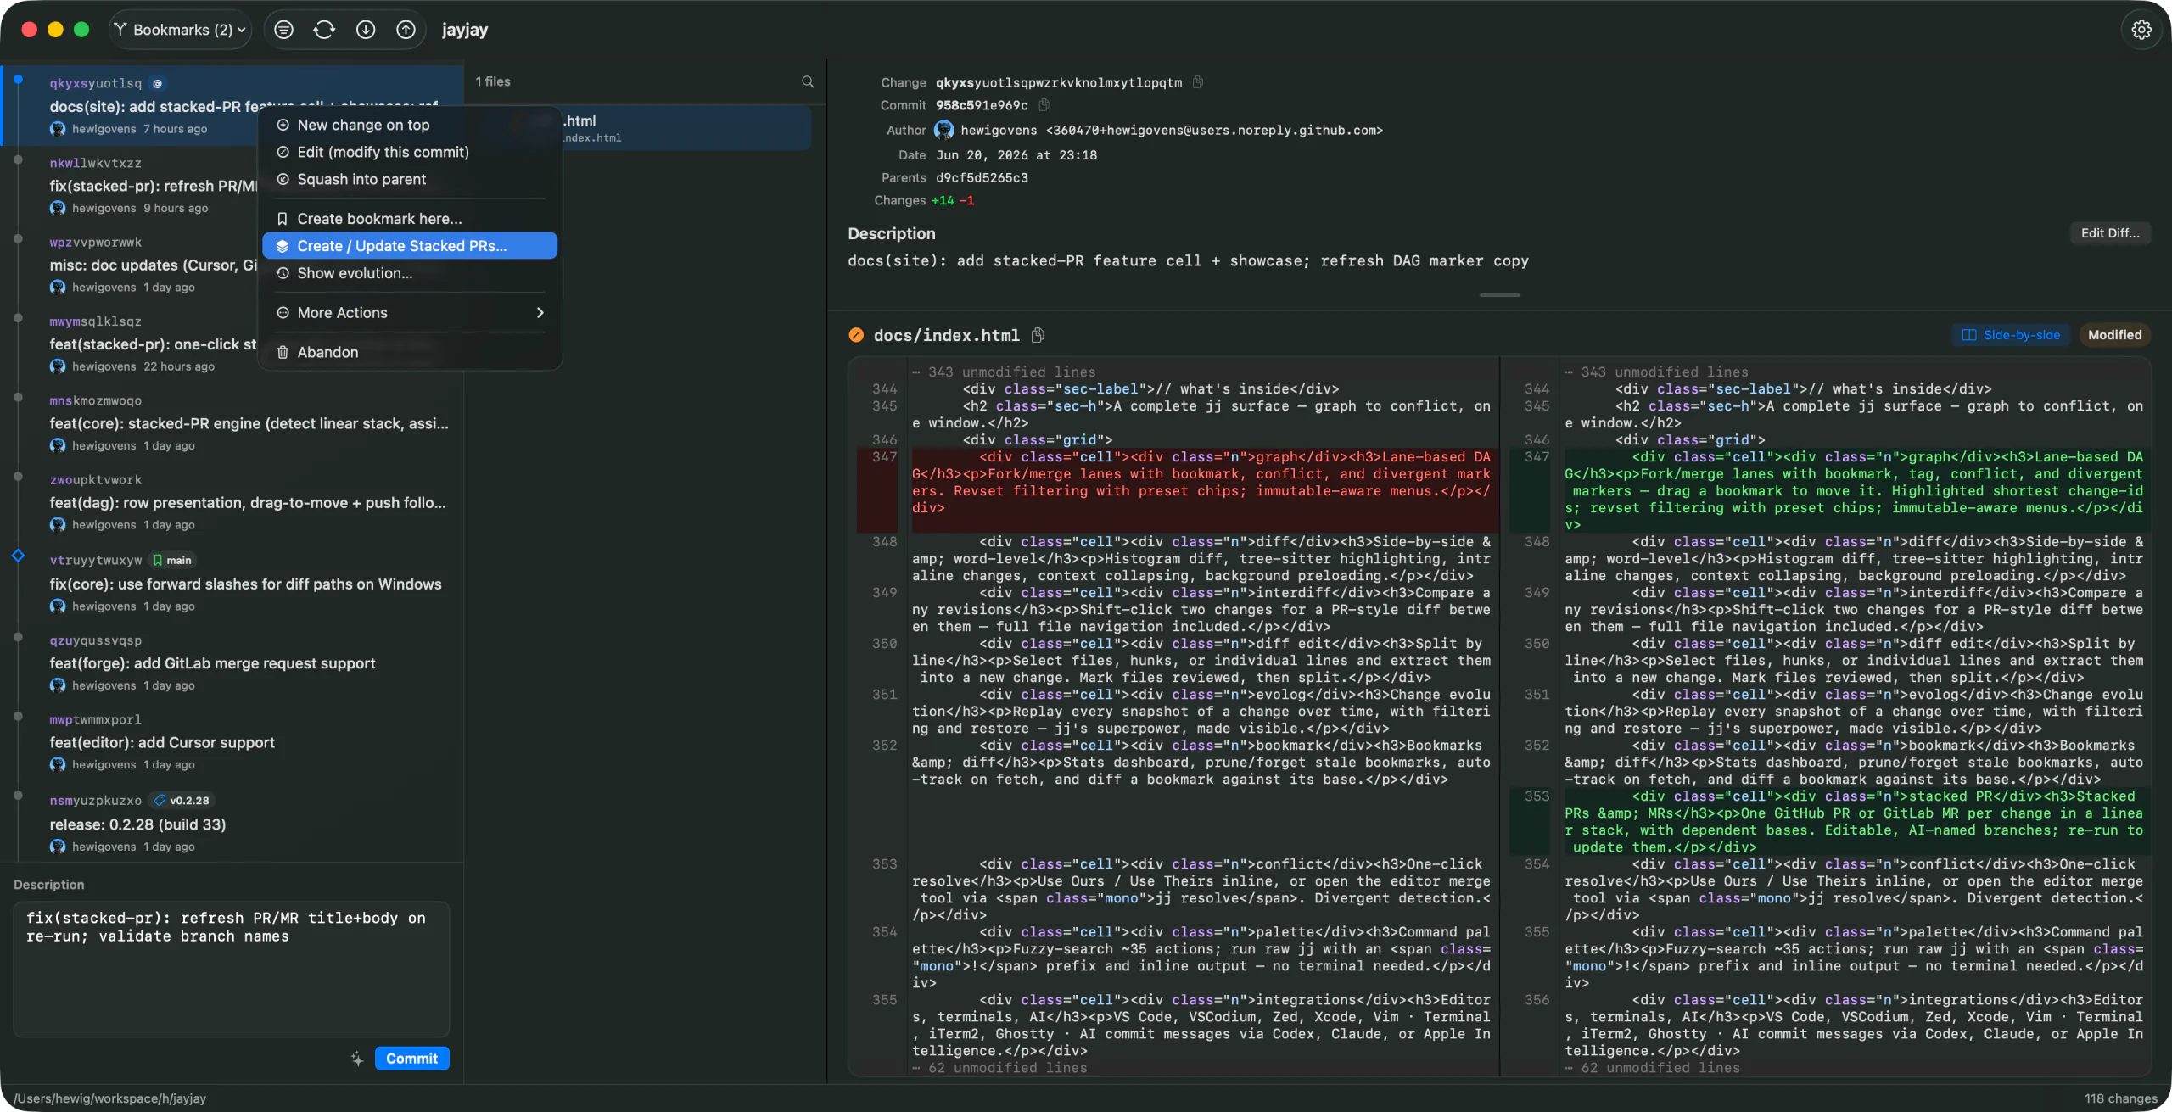
Task: Copy the docs/index.html file path
Action: pyautogui.click(x=1038, y=335)
